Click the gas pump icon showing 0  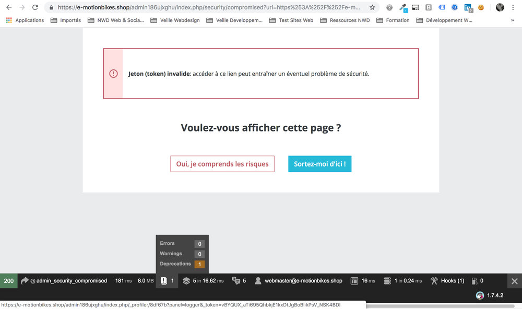click(477, 280)
